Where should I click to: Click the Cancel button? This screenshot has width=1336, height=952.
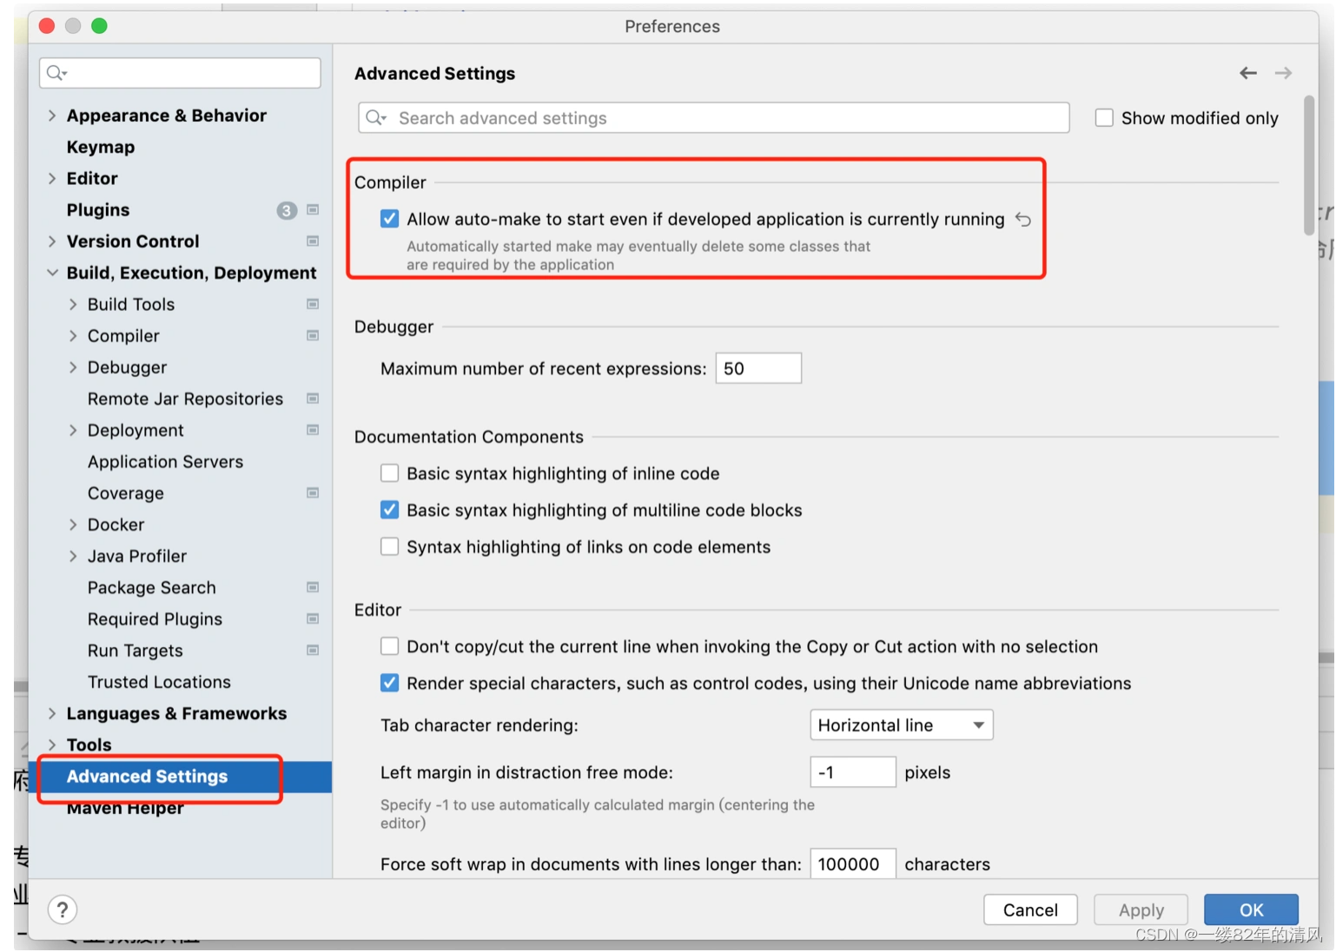click(1030, 909)
